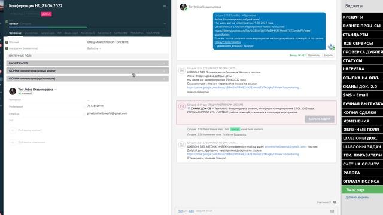This screenshot has width=383, height=215.
Task: Click the Добавить компанию plus icon
Action: (13, 142)
